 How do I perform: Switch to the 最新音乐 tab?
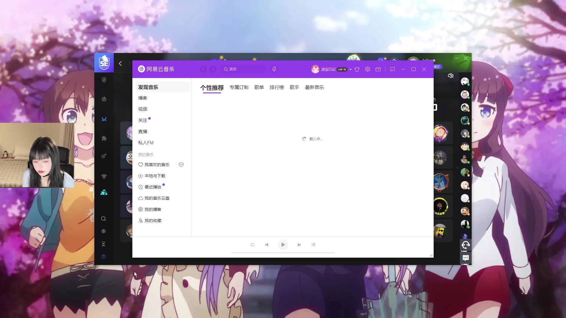coord(315,87)
